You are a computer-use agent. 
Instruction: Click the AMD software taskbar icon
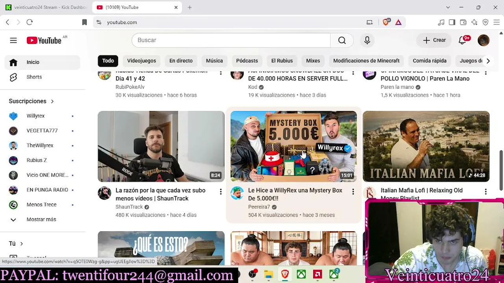click(317, 274)
